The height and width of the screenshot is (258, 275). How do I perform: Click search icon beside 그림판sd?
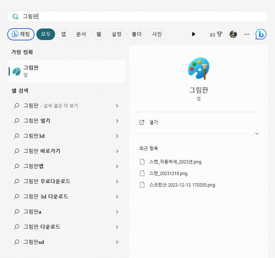17,242
